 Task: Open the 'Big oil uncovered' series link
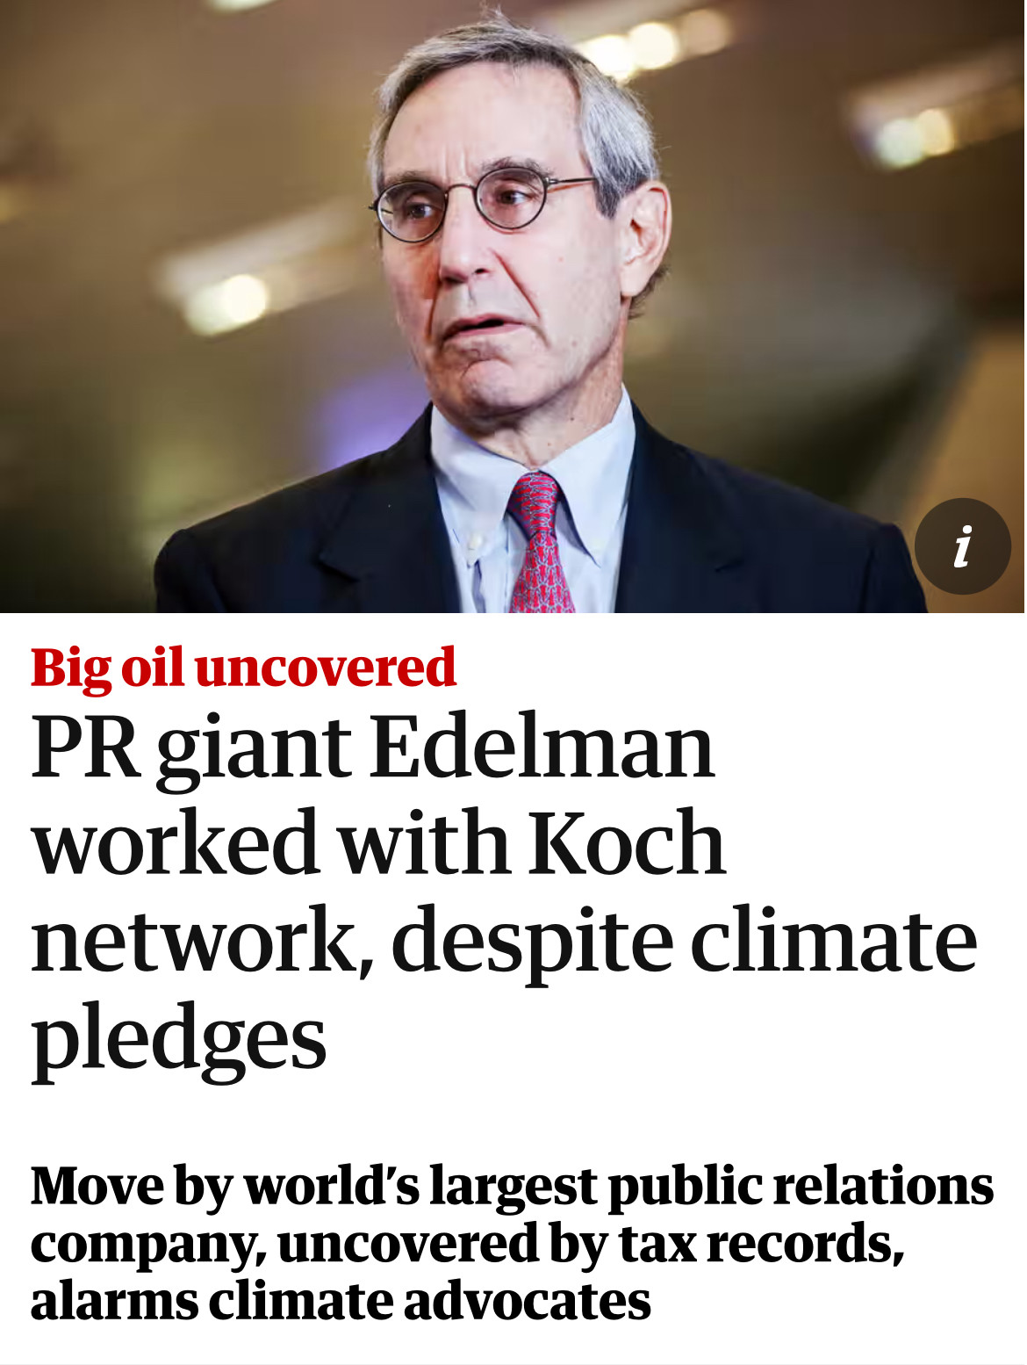point(243,668)
